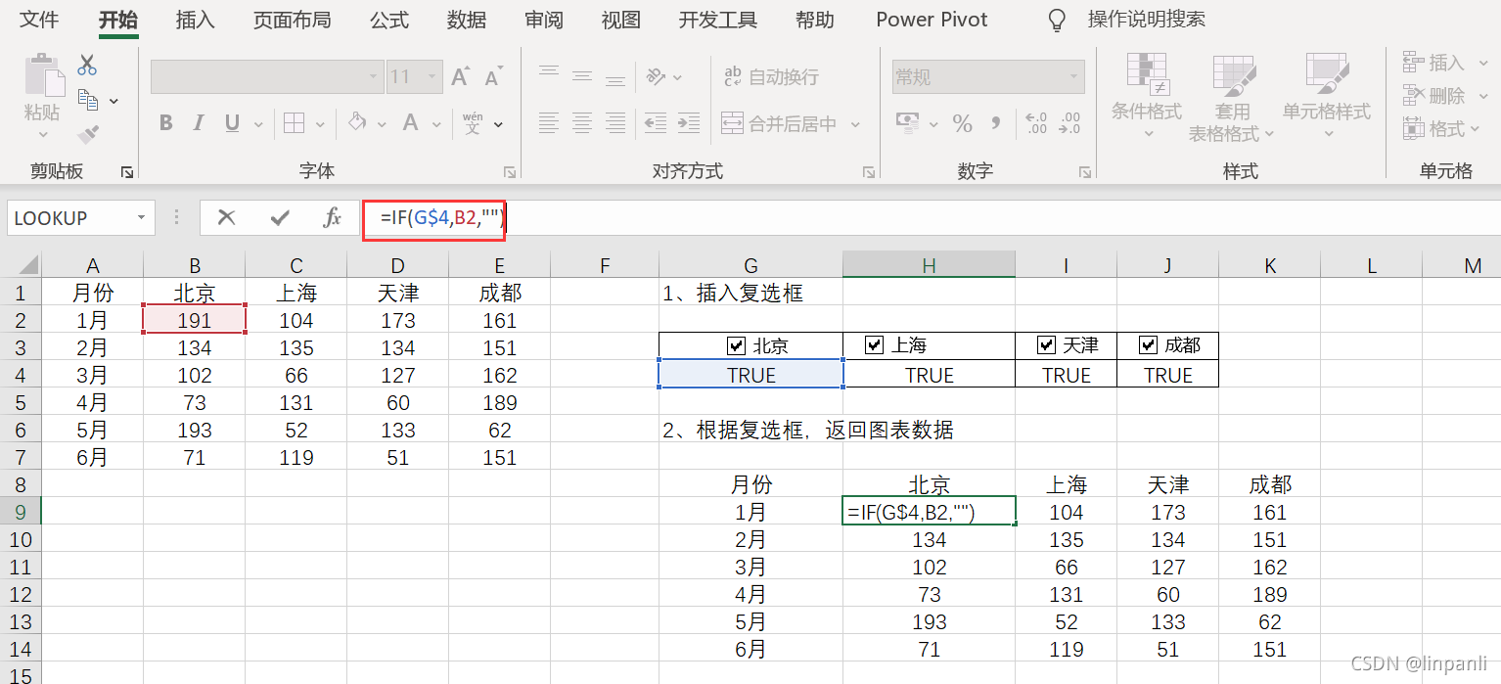Image resolution: width=1501 pixels, height=684 pixels.
Task: Confirm formula with the checkmark icon
Action: (279, 217)
